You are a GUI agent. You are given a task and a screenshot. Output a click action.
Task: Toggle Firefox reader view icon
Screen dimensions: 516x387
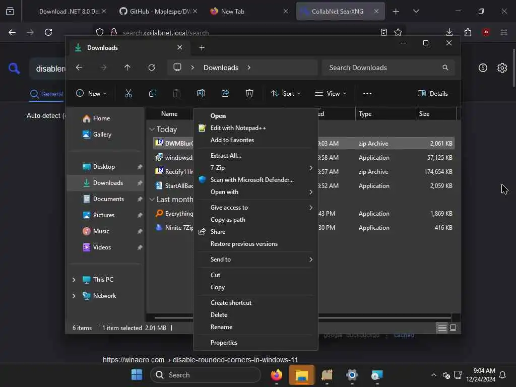coord(383,32)
